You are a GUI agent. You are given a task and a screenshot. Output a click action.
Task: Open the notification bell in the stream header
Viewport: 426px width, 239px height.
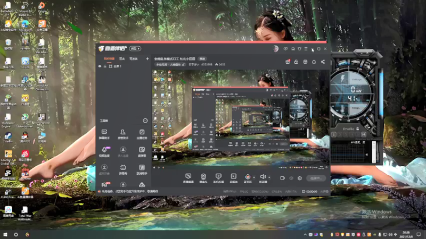pyautogui.click(x=314, y=62)
